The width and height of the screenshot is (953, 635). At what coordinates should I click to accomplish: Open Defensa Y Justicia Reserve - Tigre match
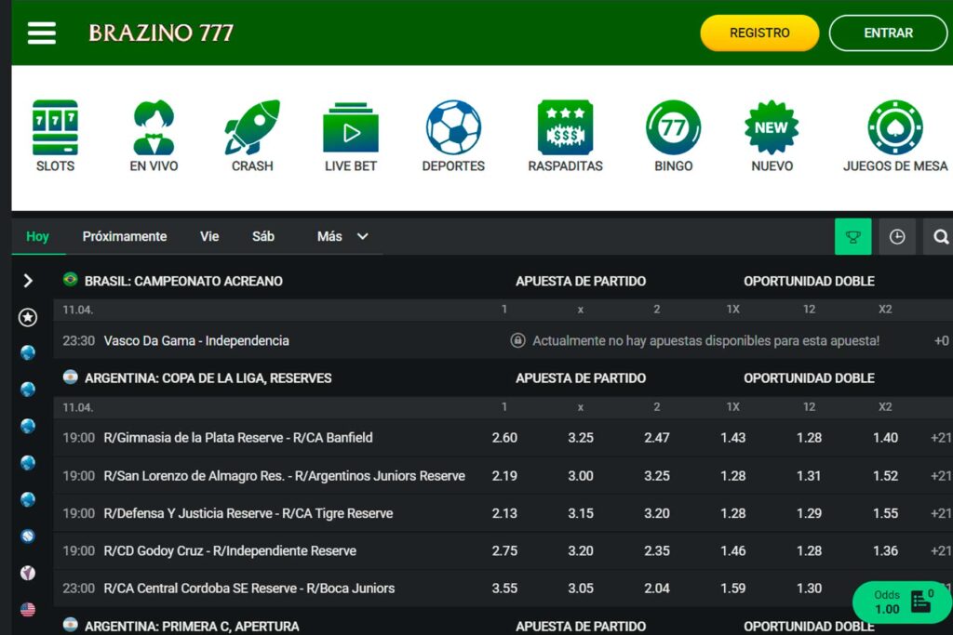pos(248,513)
